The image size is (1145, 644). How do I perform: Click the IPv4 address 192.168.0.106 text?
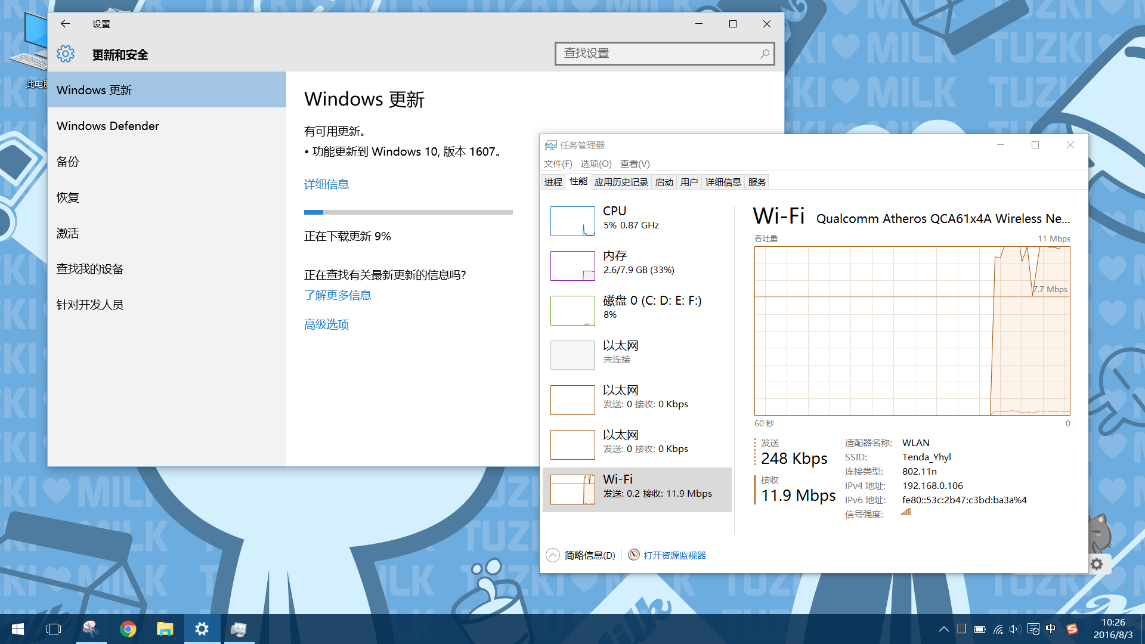click(932, 485)
